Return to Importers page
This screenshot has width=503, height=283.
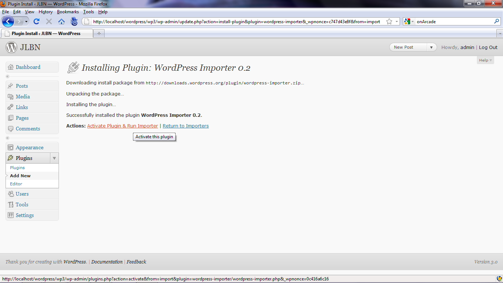pos(186,126)
